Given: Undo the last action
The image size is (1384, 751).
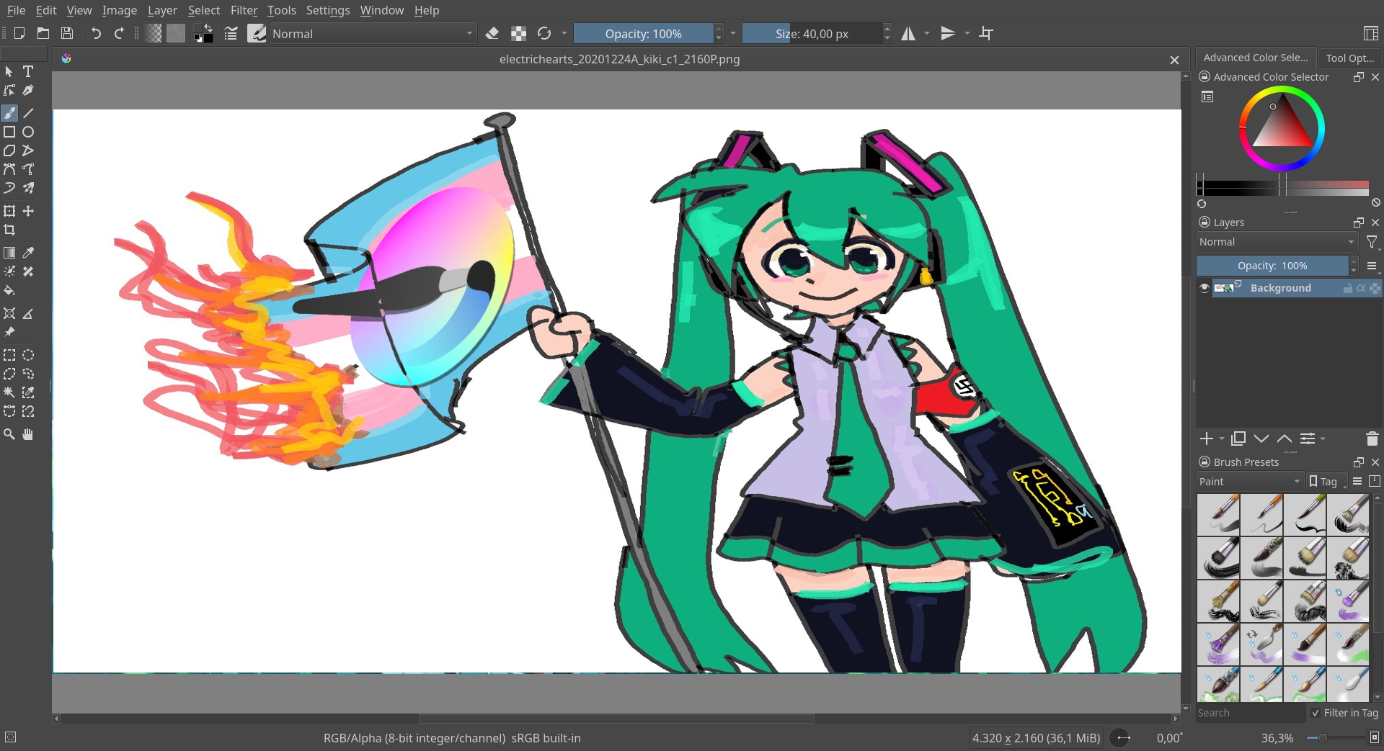Looking at the screenshot, I should (95, 33).
